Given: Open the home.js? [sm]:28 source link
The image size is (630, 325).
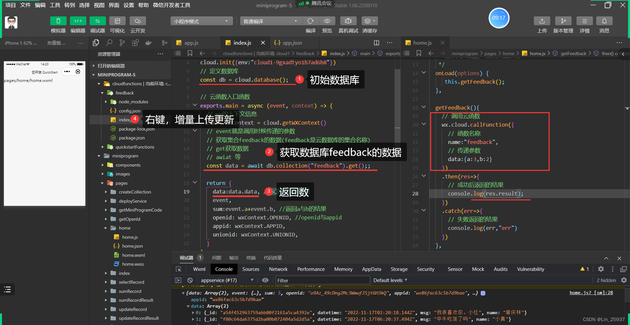Looking at the screenshot, I should 591,293.
